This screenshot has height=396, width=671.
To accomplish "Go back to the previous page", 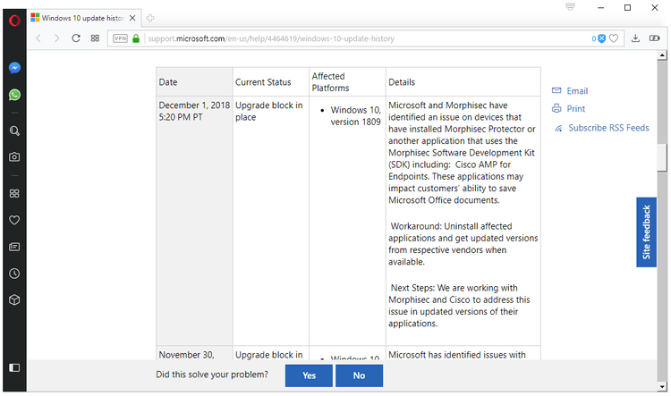I will (x=38, y=38).
